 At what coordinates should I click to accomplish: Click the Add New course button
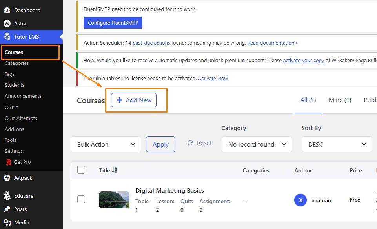[x=134, y=100]
